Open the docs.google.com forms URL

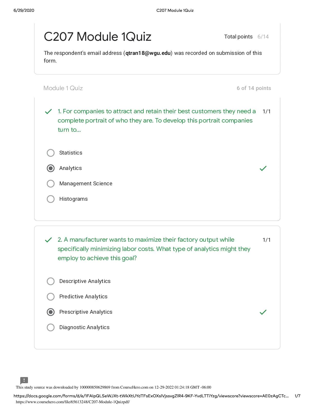tap(151, 396)
